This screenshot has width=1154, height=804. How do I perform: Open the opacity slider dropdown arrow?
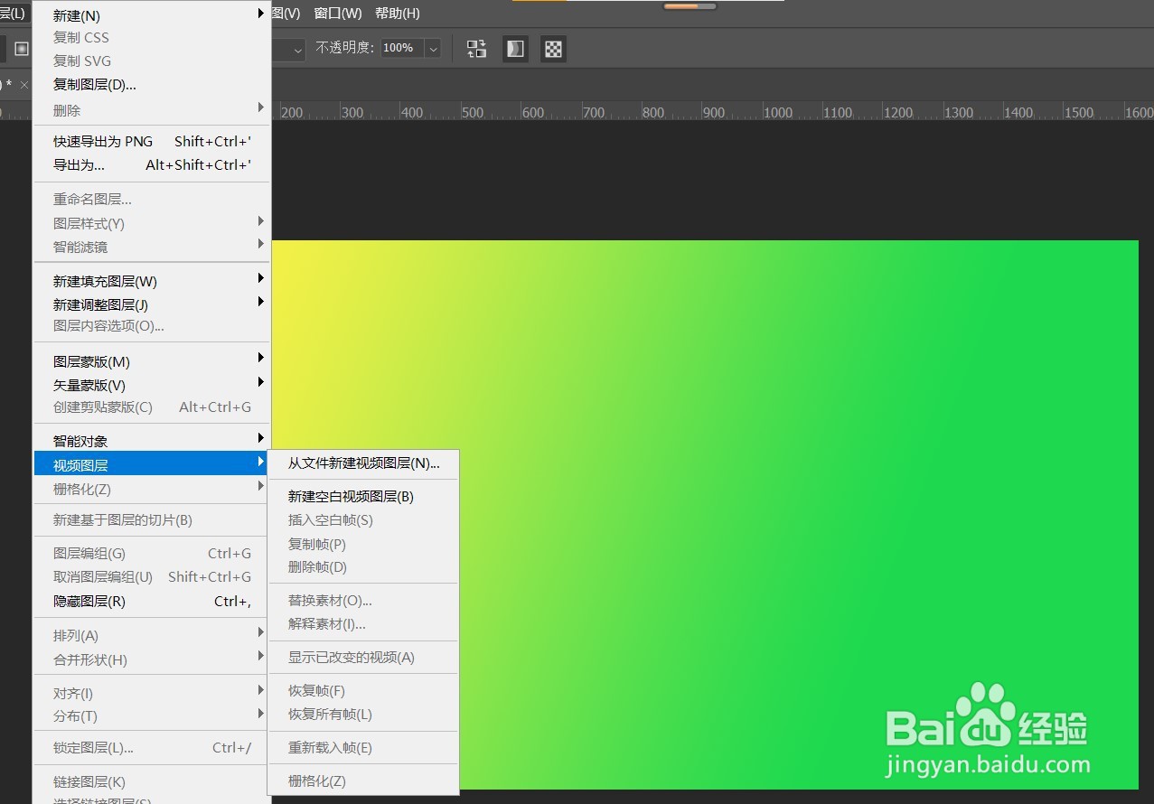click(x=433, y=48)
